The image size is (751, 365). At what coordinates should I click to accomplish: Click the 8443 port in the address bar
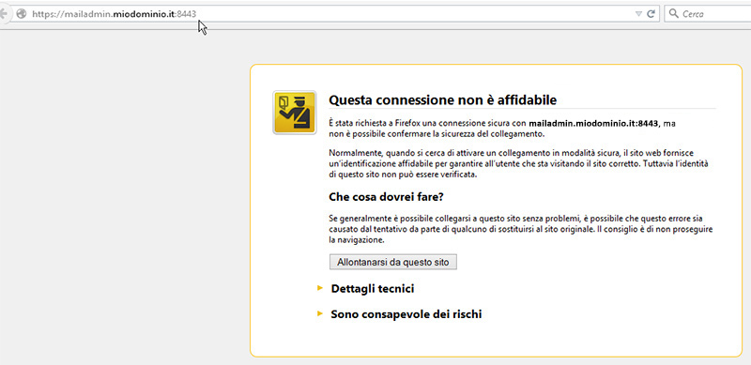tap(187, 14)
